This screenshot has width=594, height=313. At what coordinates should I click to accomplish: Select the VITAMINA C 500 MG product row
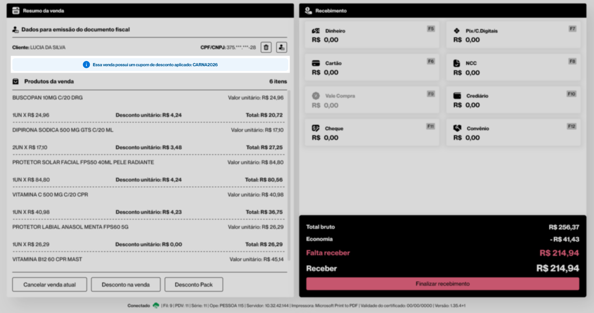click(50, 195)
